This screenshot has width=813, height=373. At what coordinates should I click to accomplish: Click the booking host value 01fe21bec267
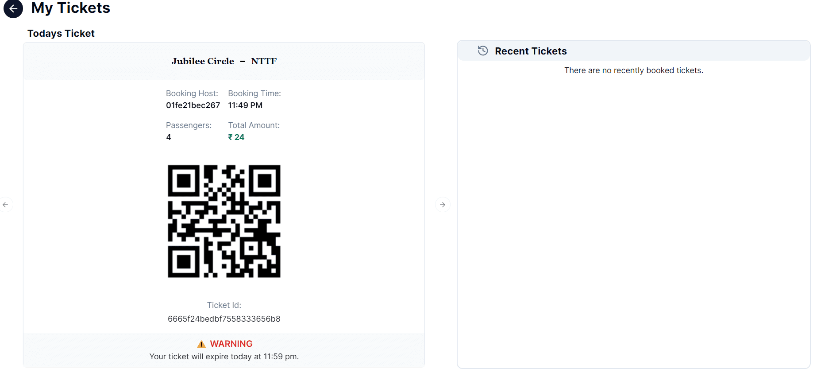tap(193, 105)
